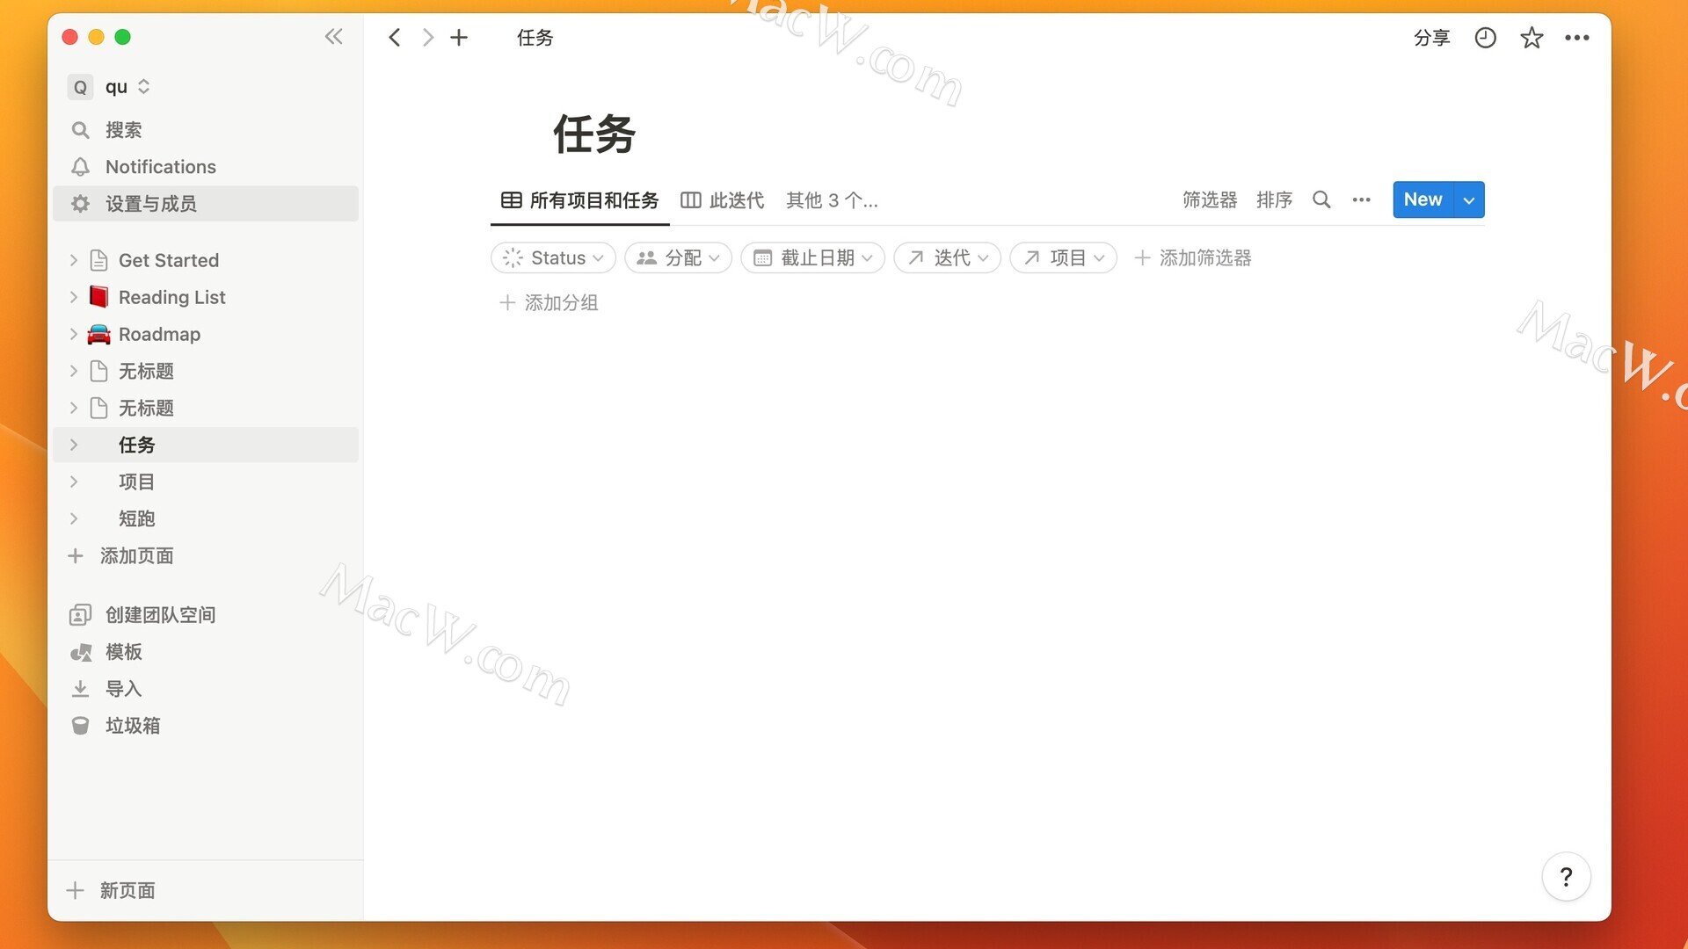Screen dimensions: 1688x949
Task: Go back with the left arrow
Action: (395, 38)
